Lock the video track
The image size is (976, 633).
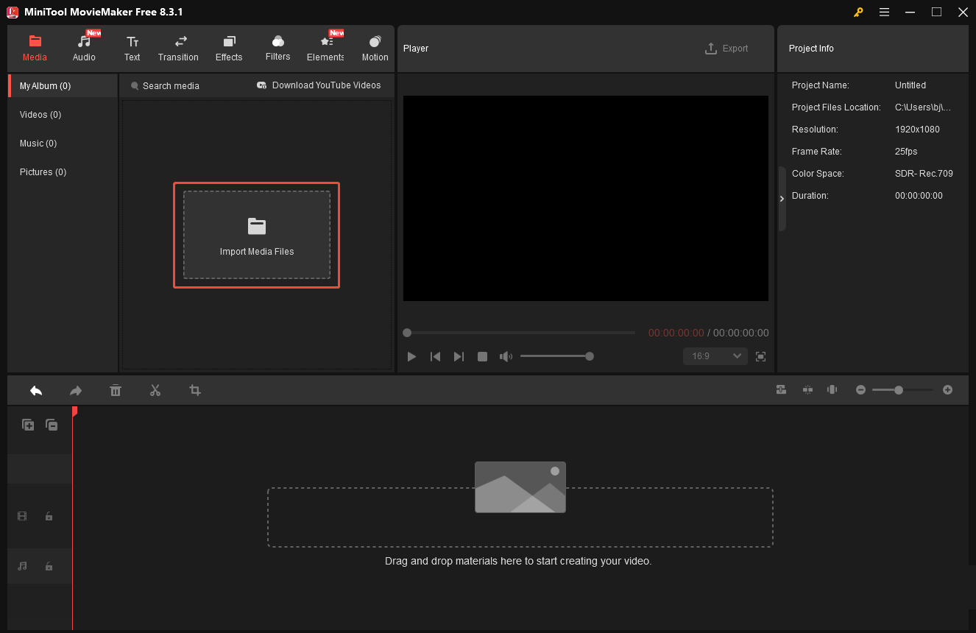tap(49, 516)
